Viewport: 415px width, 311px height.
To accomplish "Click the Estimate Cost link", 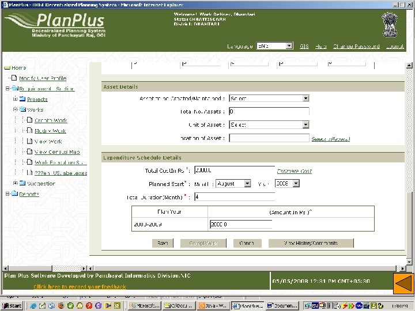I will pyautogui.click(x=295, y=171).
